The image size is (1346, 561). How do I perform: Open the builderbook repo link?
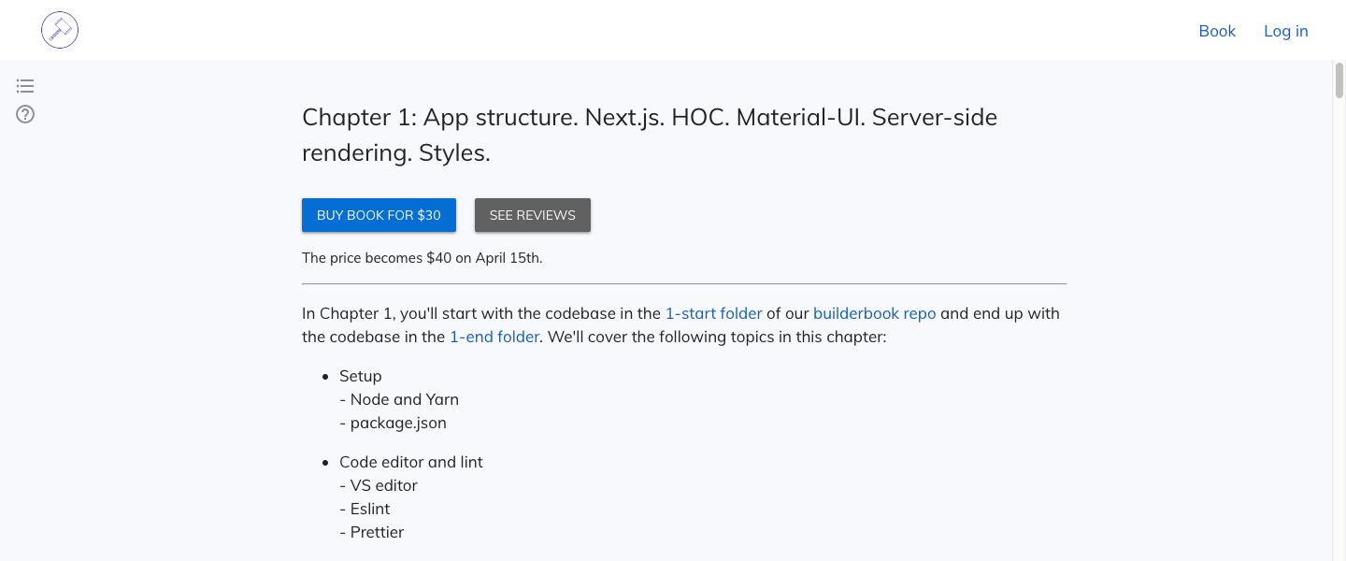(x=874, y=313)
